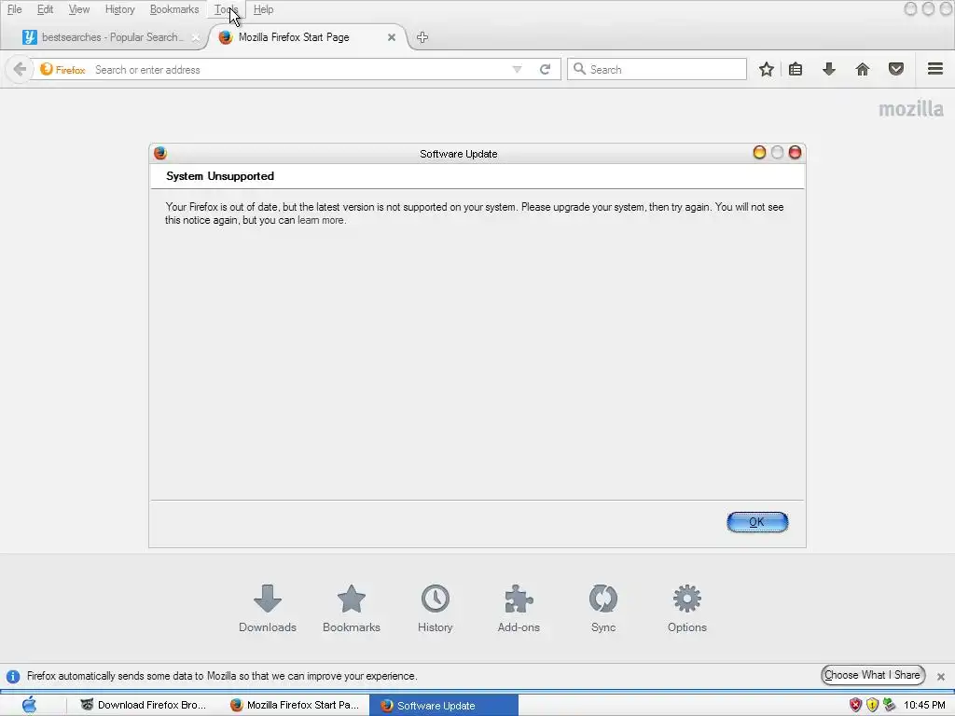Click the Choose What I Share button
955x716 pixels.
(x=872, y=675)
